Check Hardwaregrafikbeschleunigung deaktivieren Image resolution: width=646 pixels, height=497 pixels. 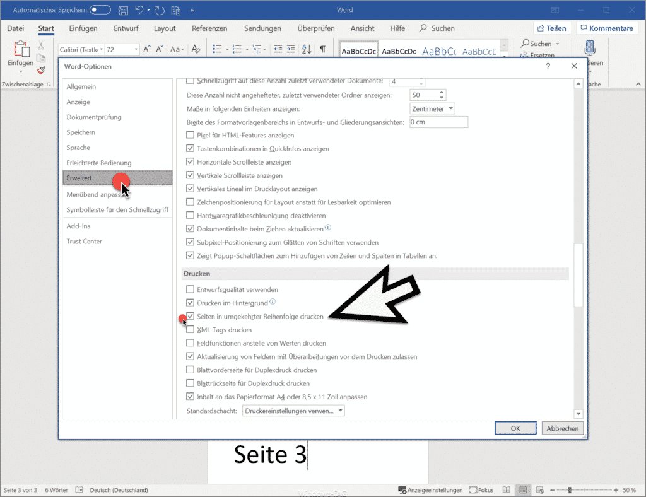[190, 215]
